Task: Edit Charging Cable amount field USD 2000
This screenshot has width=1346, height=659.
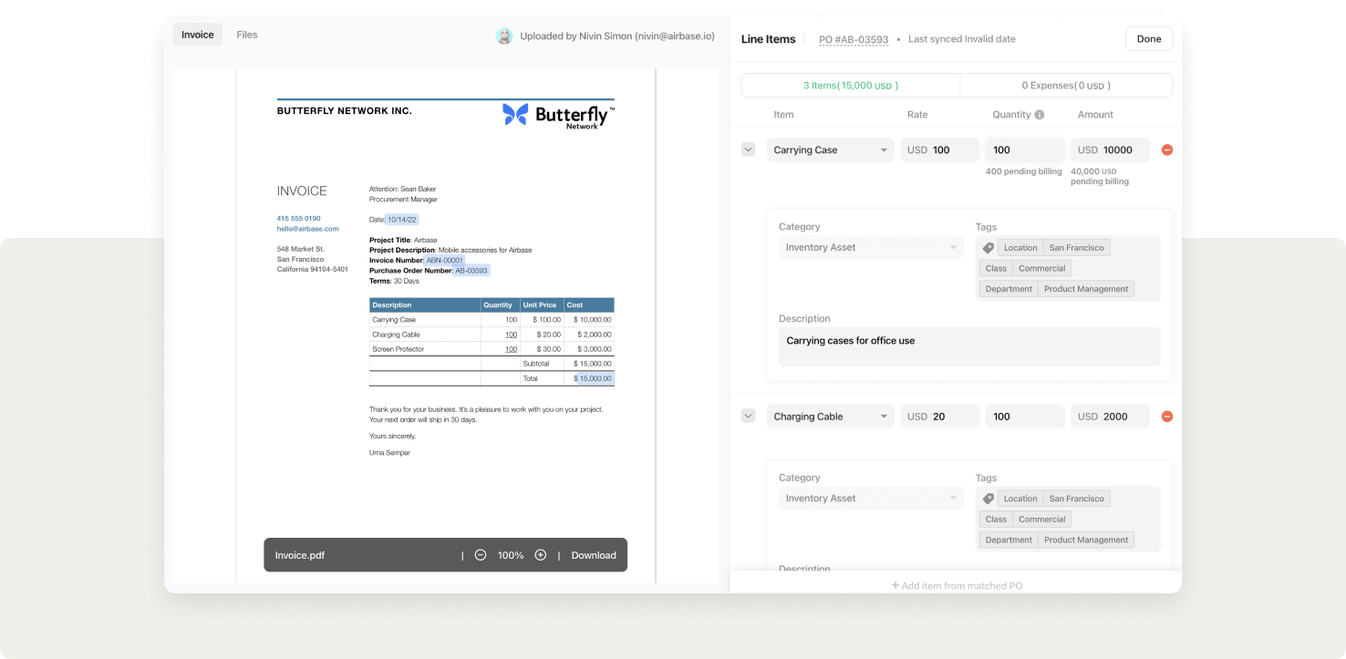Action: pyautogui.click(x=1111, y=417)
